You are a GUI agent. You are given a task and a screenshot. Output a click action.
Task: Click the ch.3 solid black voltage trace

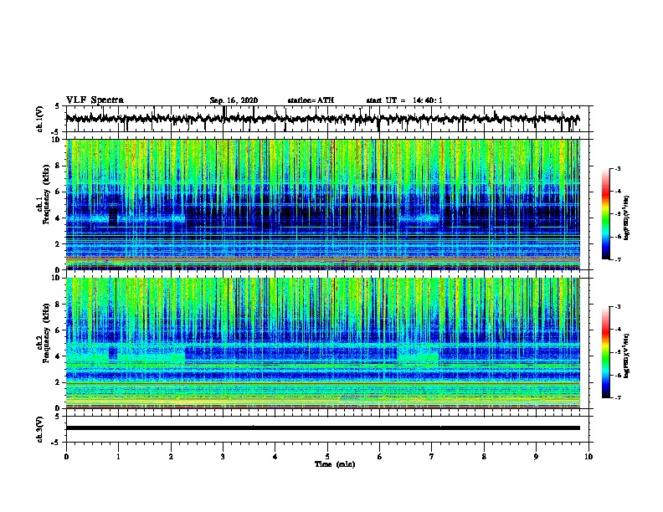click(322, 428)
